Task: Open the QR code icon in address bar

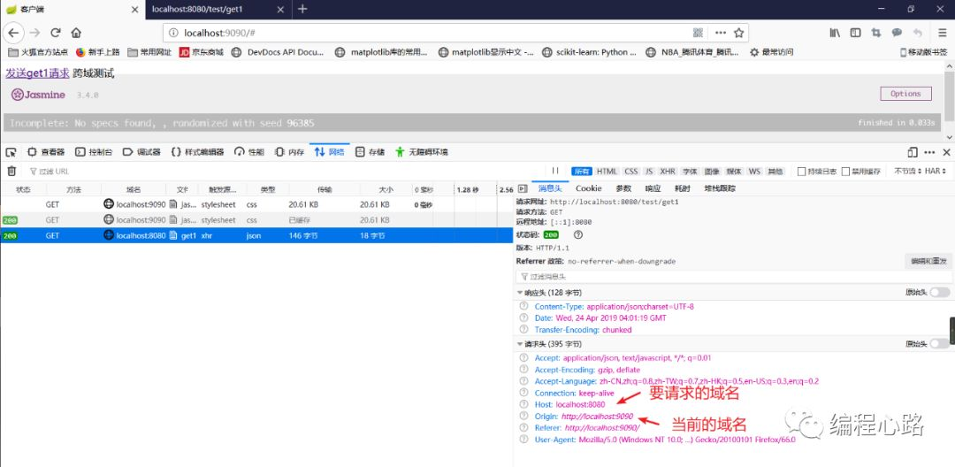Action: [x=698, y=32]
